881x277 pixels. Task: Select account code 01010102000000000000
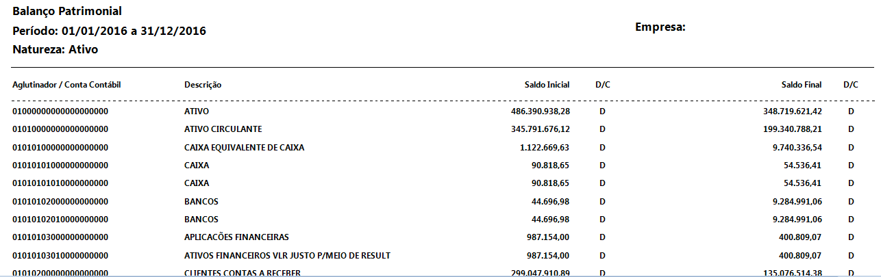tap(61, 201)
